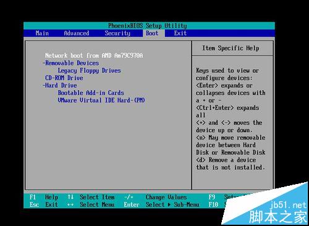Image resolution: width=309 pixels, height=226 pixels.
Task: Click the up/down arrows Select Item hint
Action: pyautogui.click(x=91, y=197)
